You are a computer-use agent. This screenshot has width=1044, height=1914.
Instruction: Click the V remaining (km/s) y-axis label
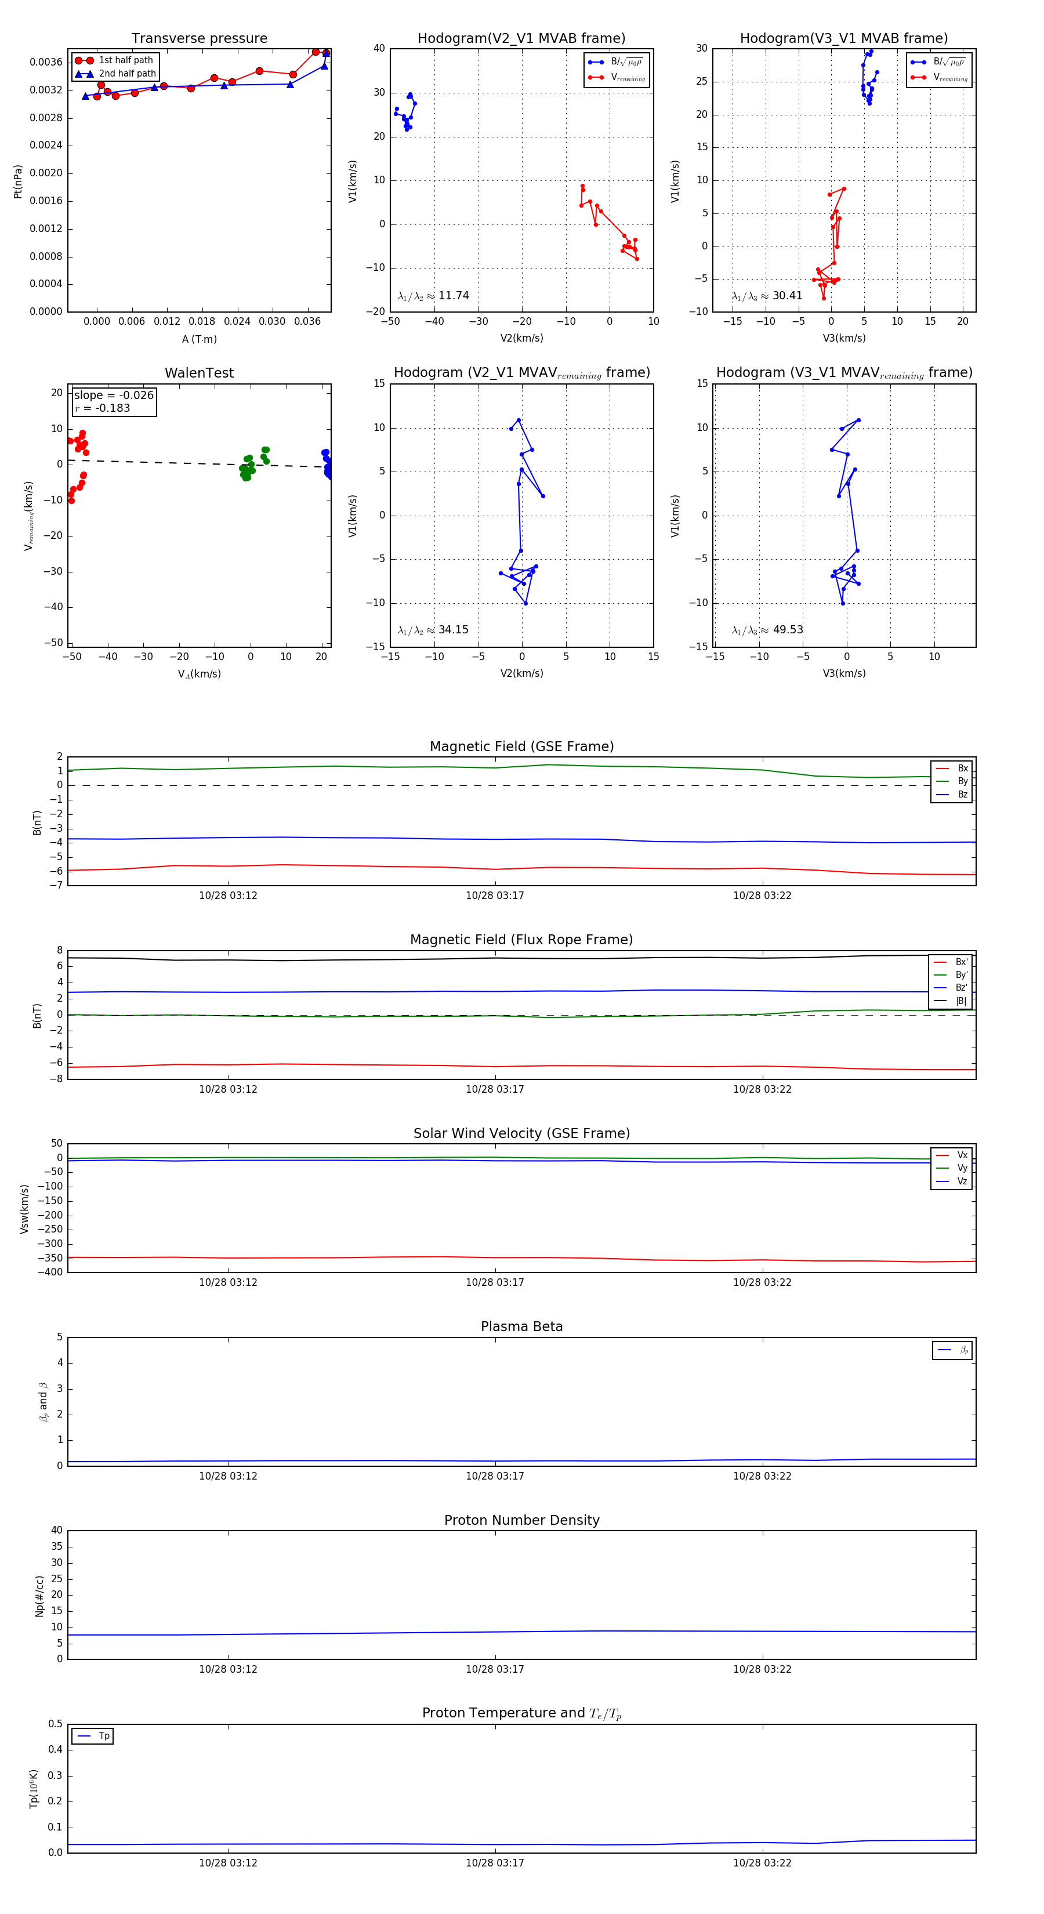tap(28, 516)
